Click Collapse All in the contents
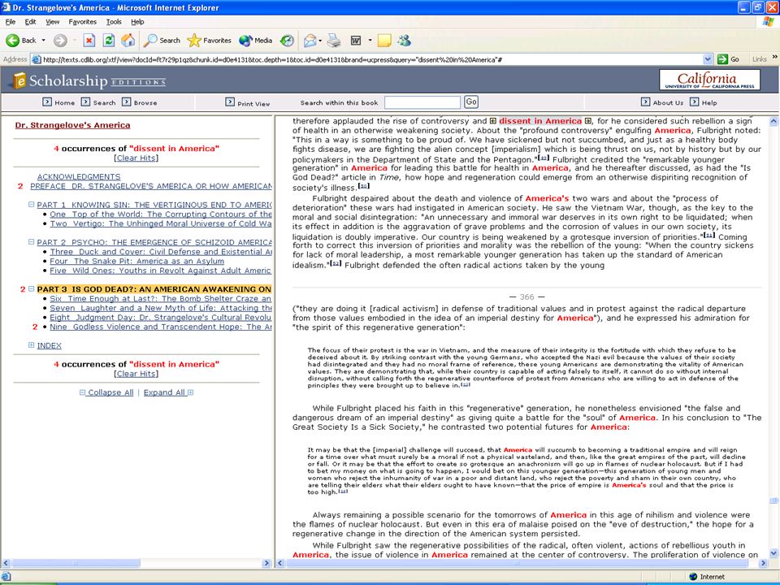This screenshot has width=780, height=585. coord(106,392)
